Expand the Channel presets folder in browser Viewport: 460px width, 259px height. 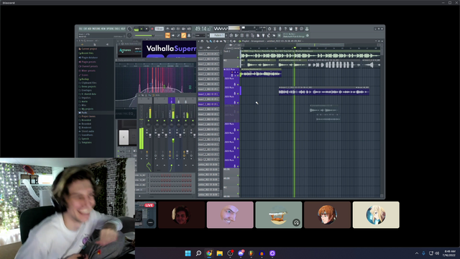click(x=88, y=66)
